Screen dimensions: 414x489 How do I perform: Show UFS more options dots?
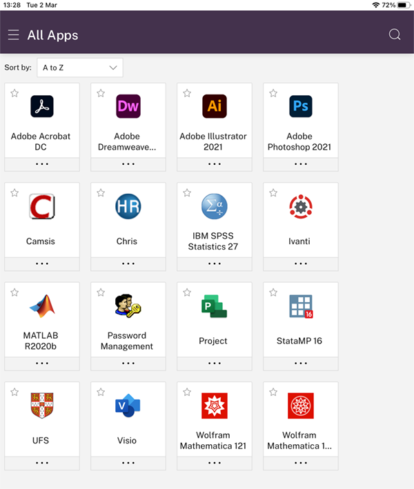click(x=42, y=463)
